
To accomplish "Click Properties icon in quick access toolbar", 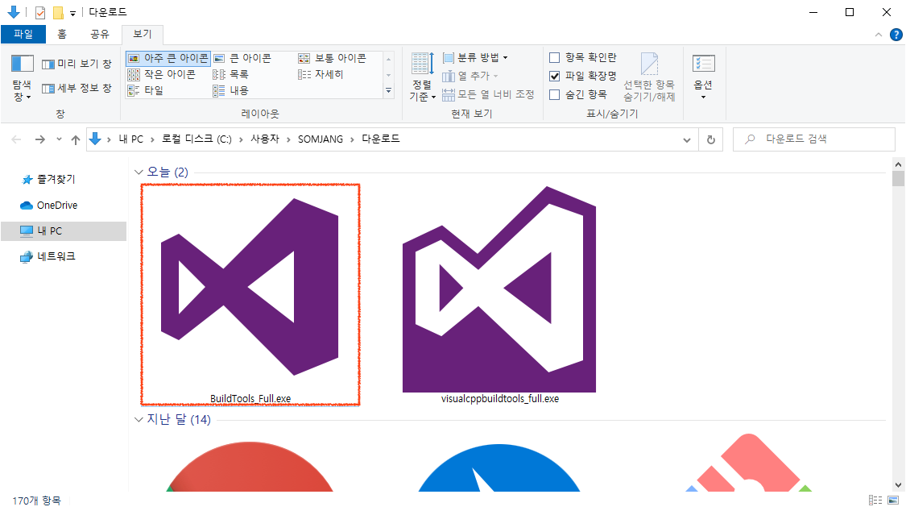I will point(40,12).
